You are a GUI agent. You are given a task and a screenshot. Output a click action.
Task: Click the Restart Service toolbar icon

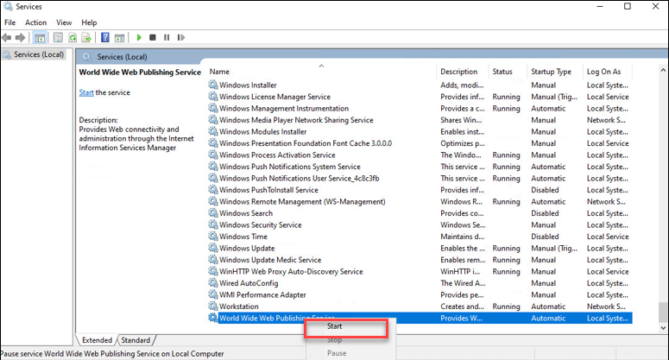pyautogui.click(x=181, y=37)
